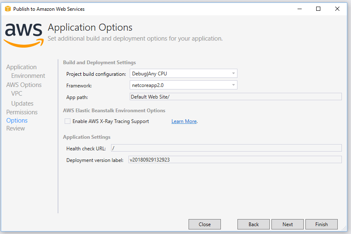
Task: Click the window resize grip corner
Action: pos(344,228)
